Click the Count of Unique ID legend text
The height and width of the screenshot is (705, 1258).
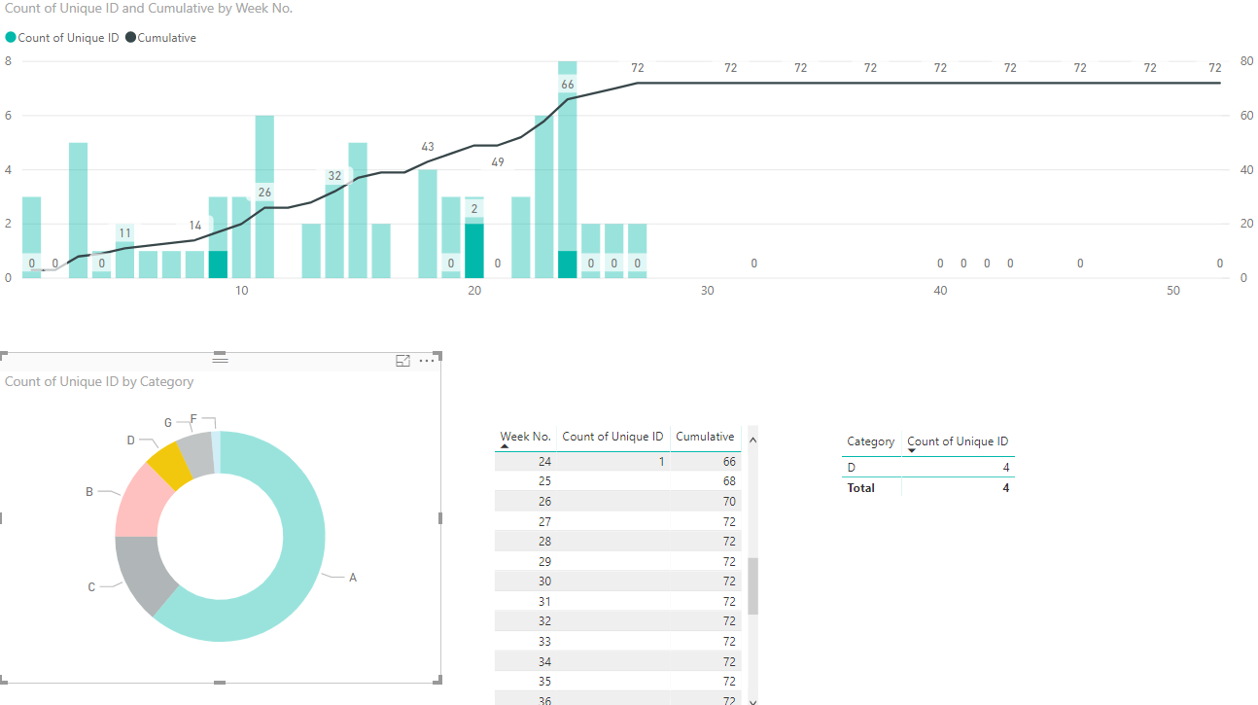(x=68, y=38)
